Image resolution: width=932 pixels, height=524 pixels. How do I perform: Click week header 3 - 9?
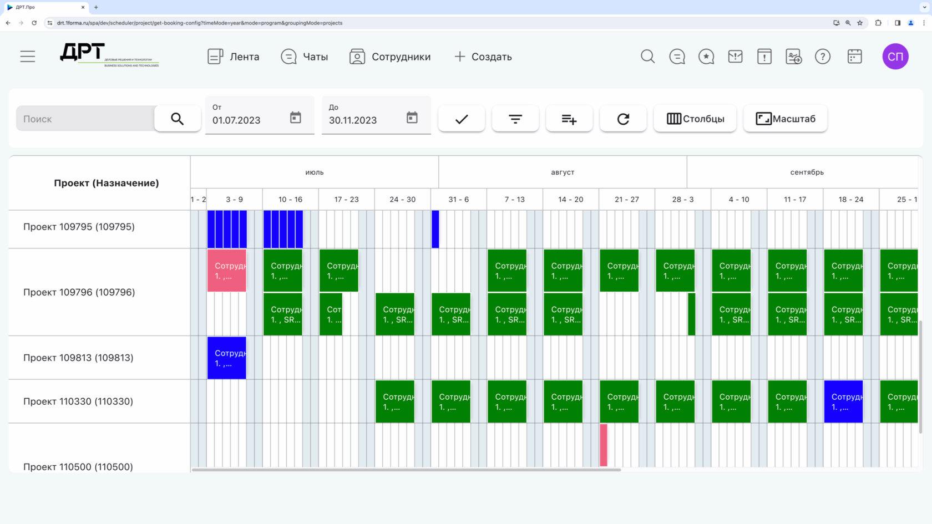point(234,200)
